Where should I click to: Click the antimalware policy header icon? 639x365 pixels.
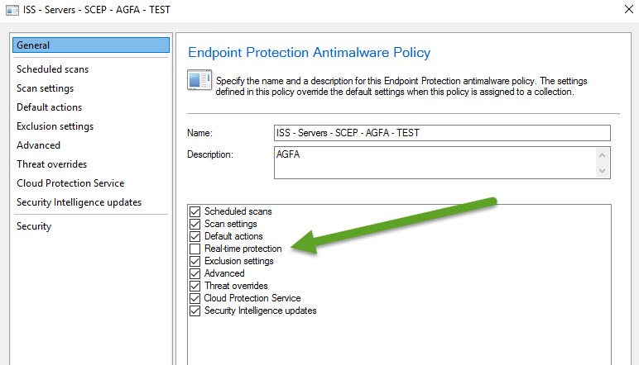(x=199, y=79)
